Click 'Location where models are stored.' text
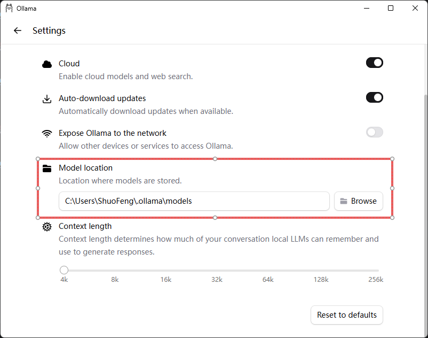 (121, 180)
